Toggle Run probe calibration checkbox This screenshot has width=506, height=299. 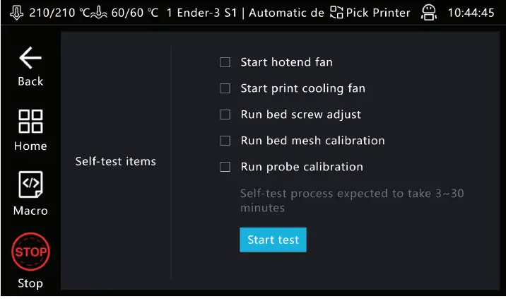[225, 167]
